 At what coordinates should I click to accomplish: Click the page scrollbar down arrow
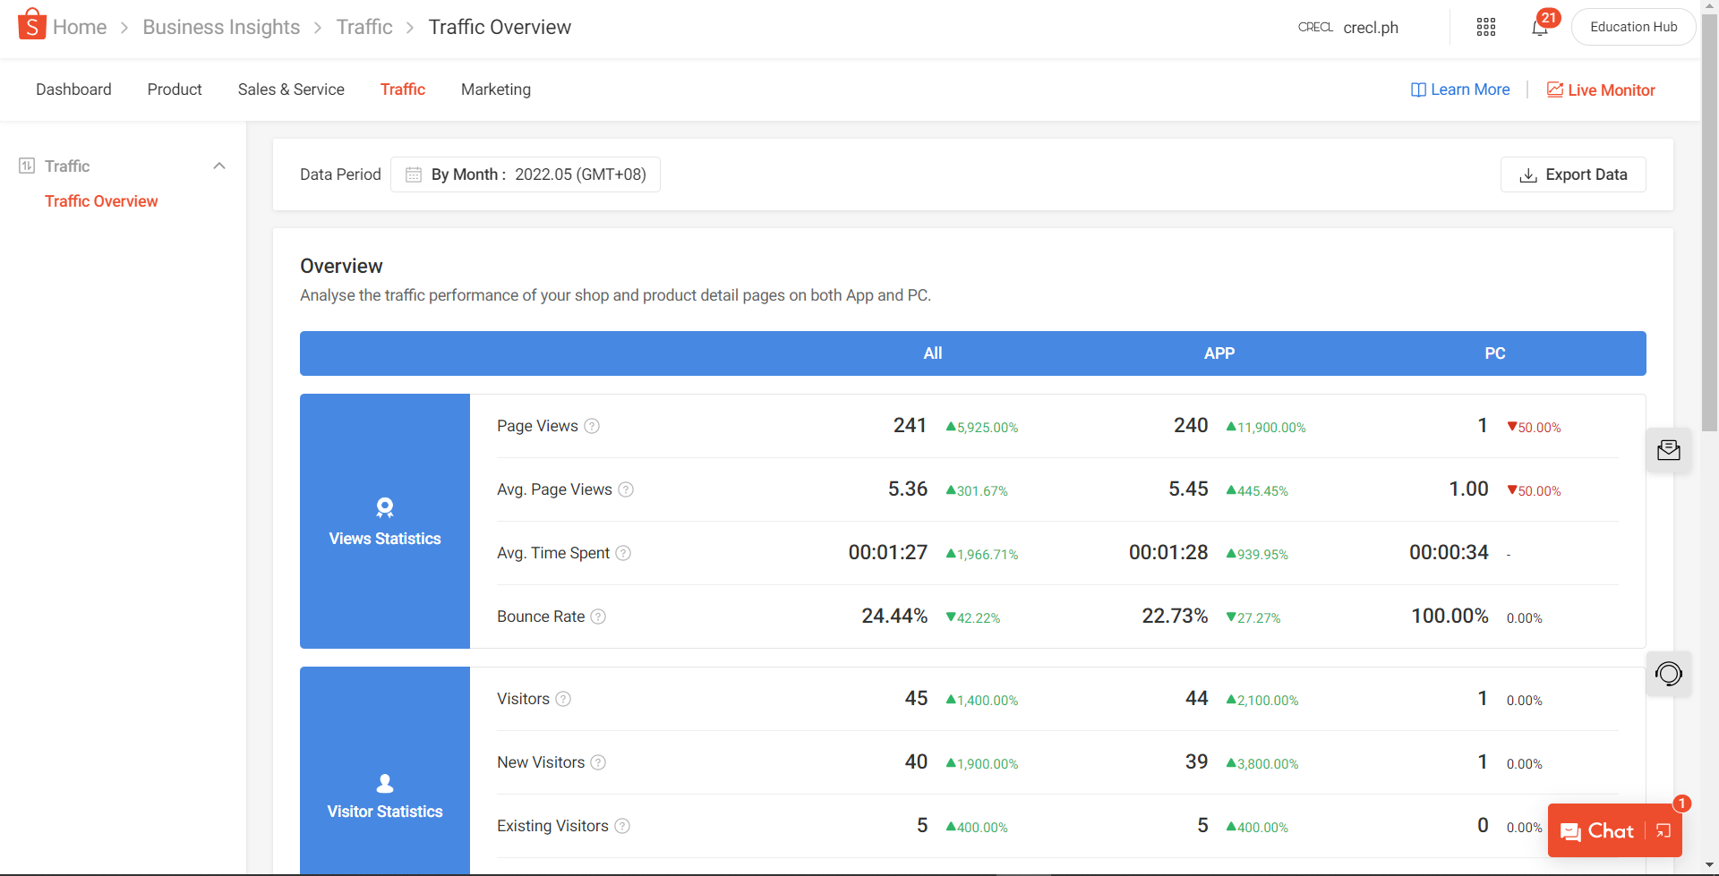click(1709, 865)
